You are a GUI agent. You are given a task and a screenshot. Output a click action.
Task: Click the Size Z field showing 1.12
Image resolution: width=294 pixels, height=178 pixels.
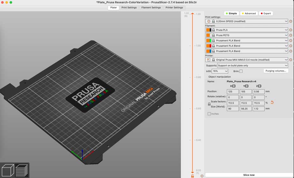pyautogui.click(x=259, y=108)
